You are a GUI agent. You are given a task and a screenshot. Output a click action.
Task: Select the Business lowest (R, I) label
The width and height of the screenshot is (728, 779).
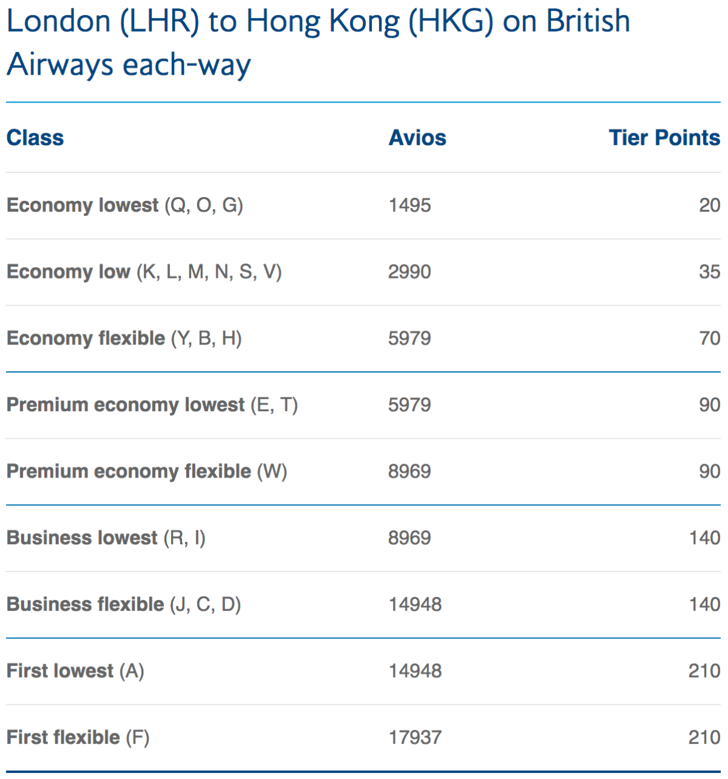point(106,538)
